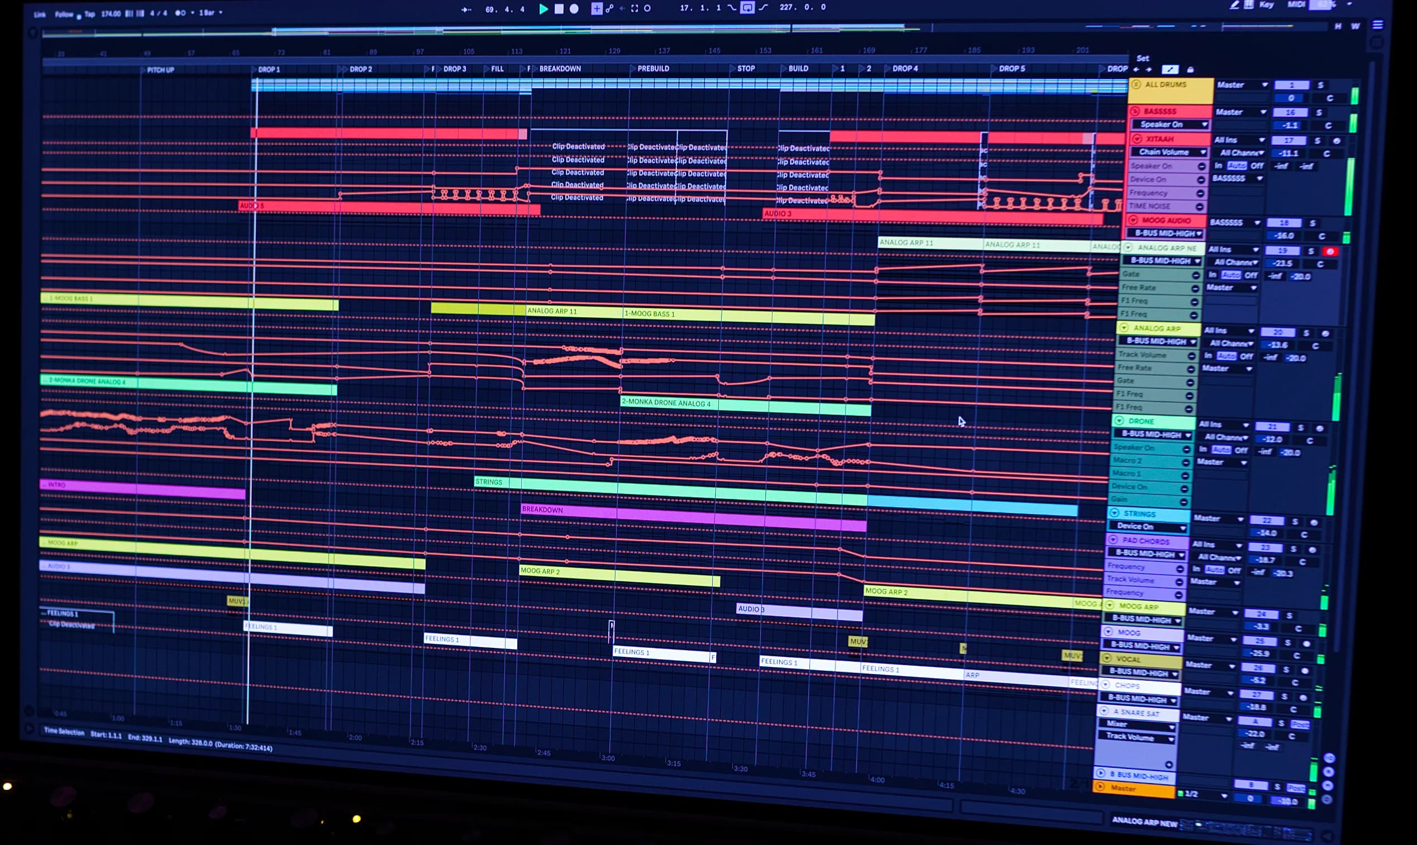Start playback with the Play button
This screenshot has height=845, width=1417.
(543, 8)
